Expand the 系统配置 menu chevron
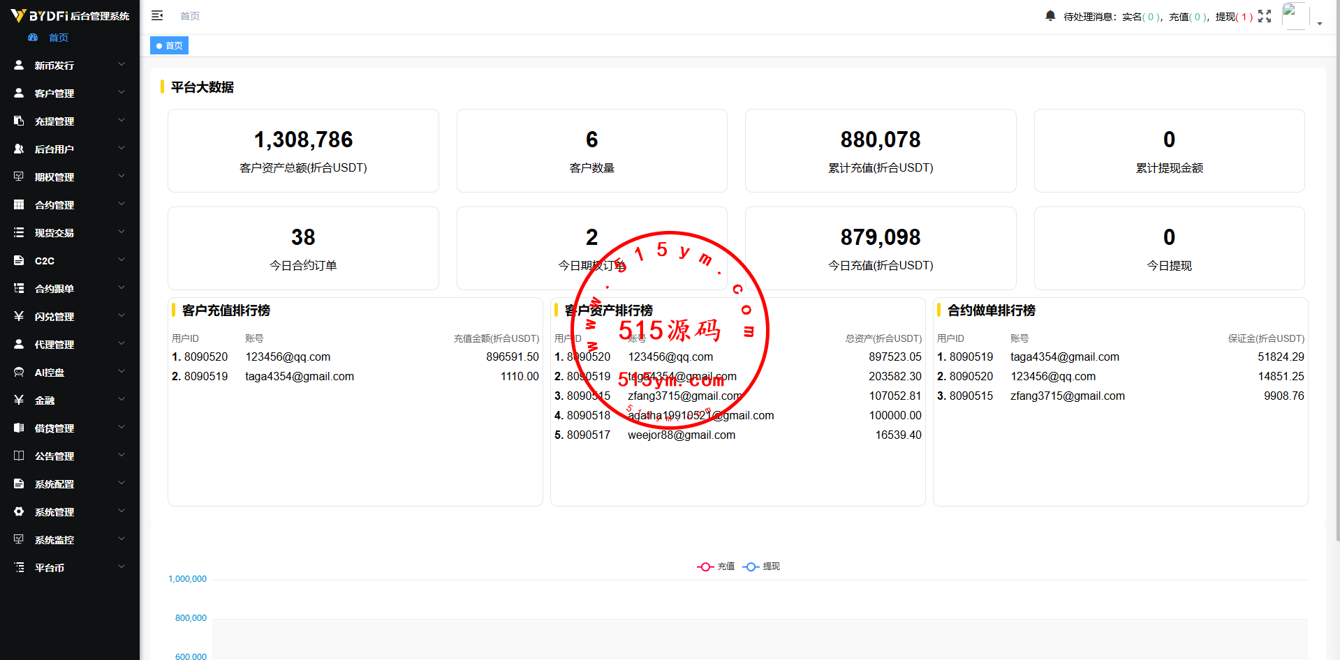The image size is (1340, 660). point(122,483)
